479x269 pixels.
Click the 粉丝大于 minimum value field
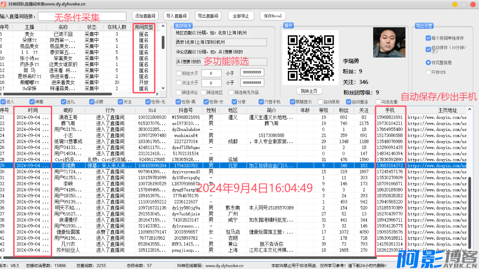click(x=211, y=73)
